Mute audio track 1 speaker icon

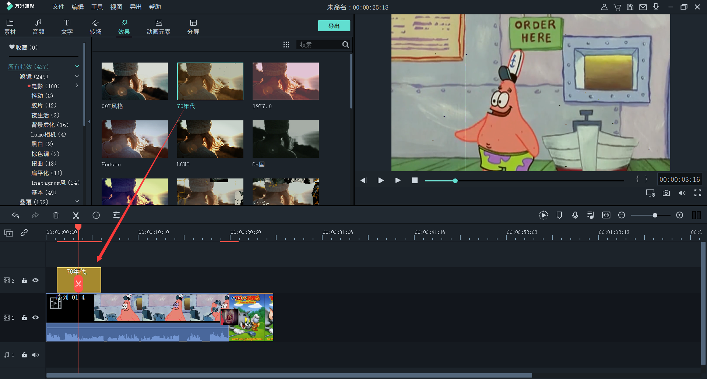(x=35, y=355)
